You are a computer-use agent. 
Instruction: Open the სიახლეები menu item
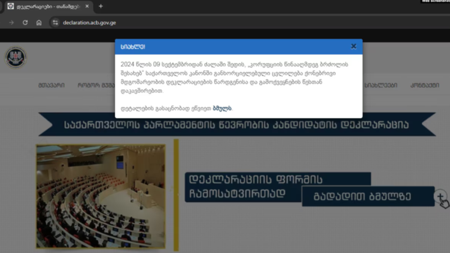381,85
